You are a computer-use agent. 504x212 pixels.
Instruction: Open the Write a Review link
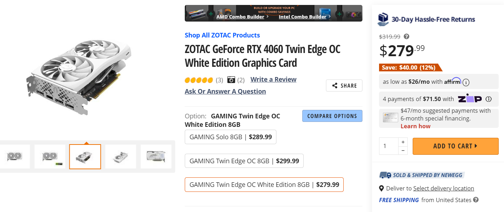pos(273,79)
